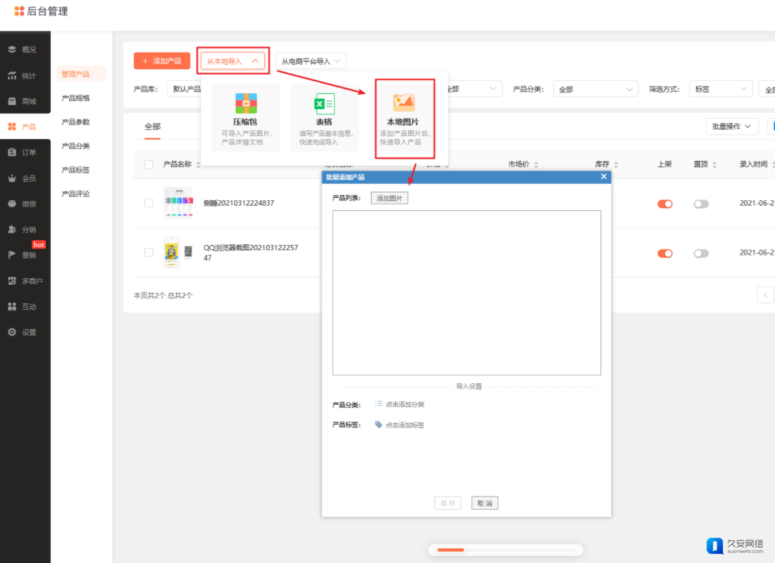Click the 概况 overview sidebar icon

[12, 50]
